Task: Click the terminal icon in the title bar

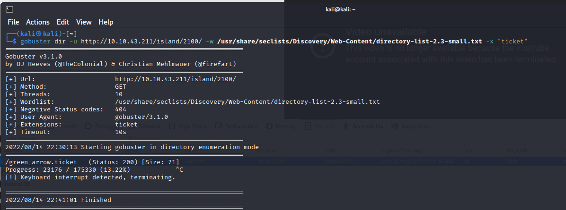Action: point(10,9)
